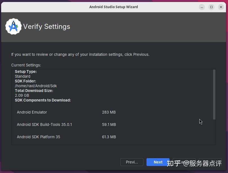Click the Previous button

pyautogui.click(x=132, y=162)
